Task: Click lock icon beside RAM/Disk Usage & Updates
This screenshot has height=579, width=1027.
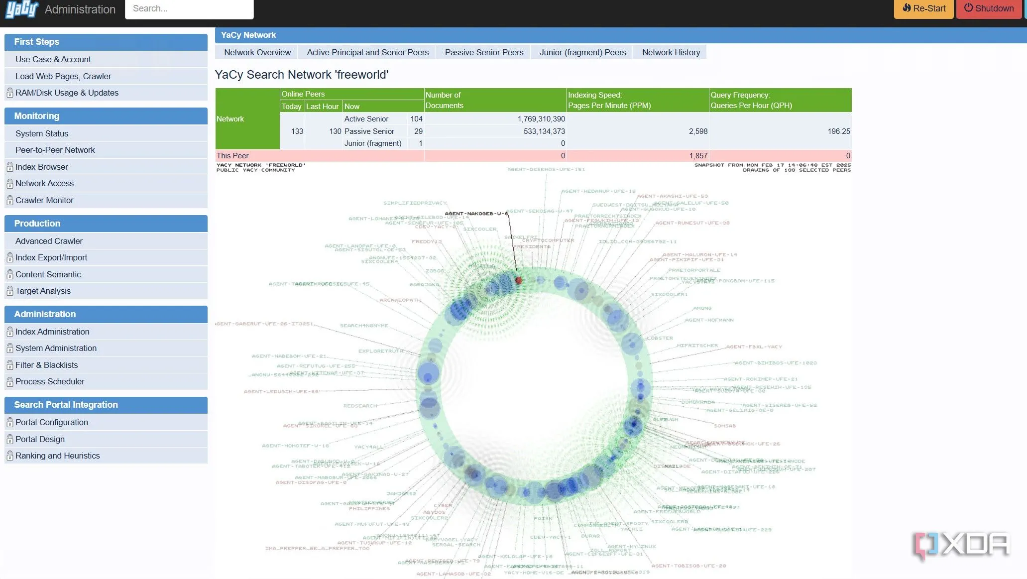Action: coord(10,93)
